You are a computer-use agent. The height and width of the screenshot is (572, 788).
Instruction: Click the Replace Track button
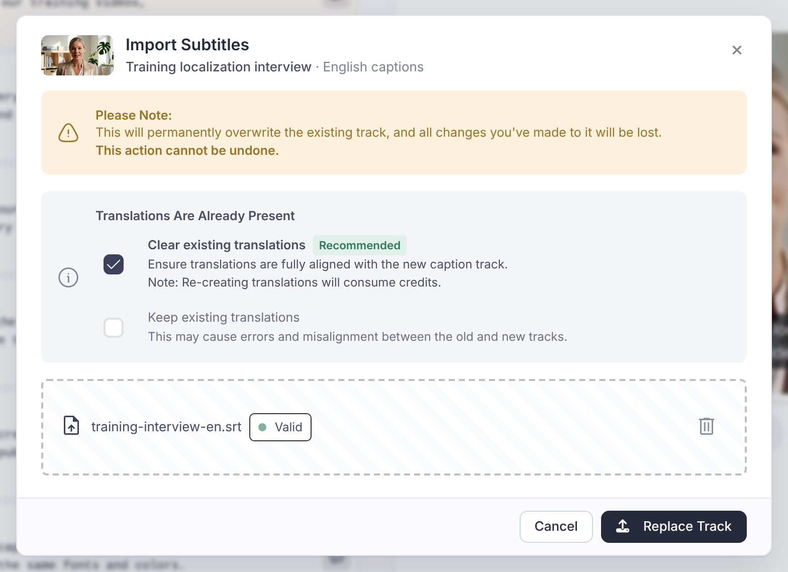tap(673, 526)
